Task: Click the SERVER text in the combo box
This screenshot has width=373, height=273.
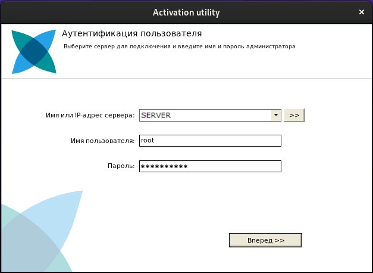Action: (x=156, y=115)
